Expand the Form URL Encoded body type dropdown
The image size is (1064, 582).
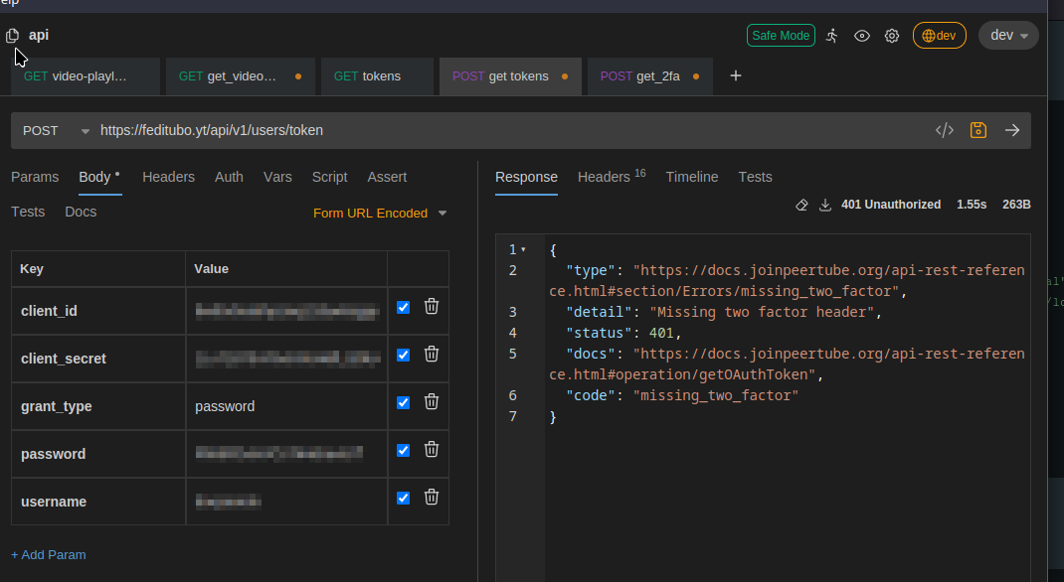click(x=380, y=213)
